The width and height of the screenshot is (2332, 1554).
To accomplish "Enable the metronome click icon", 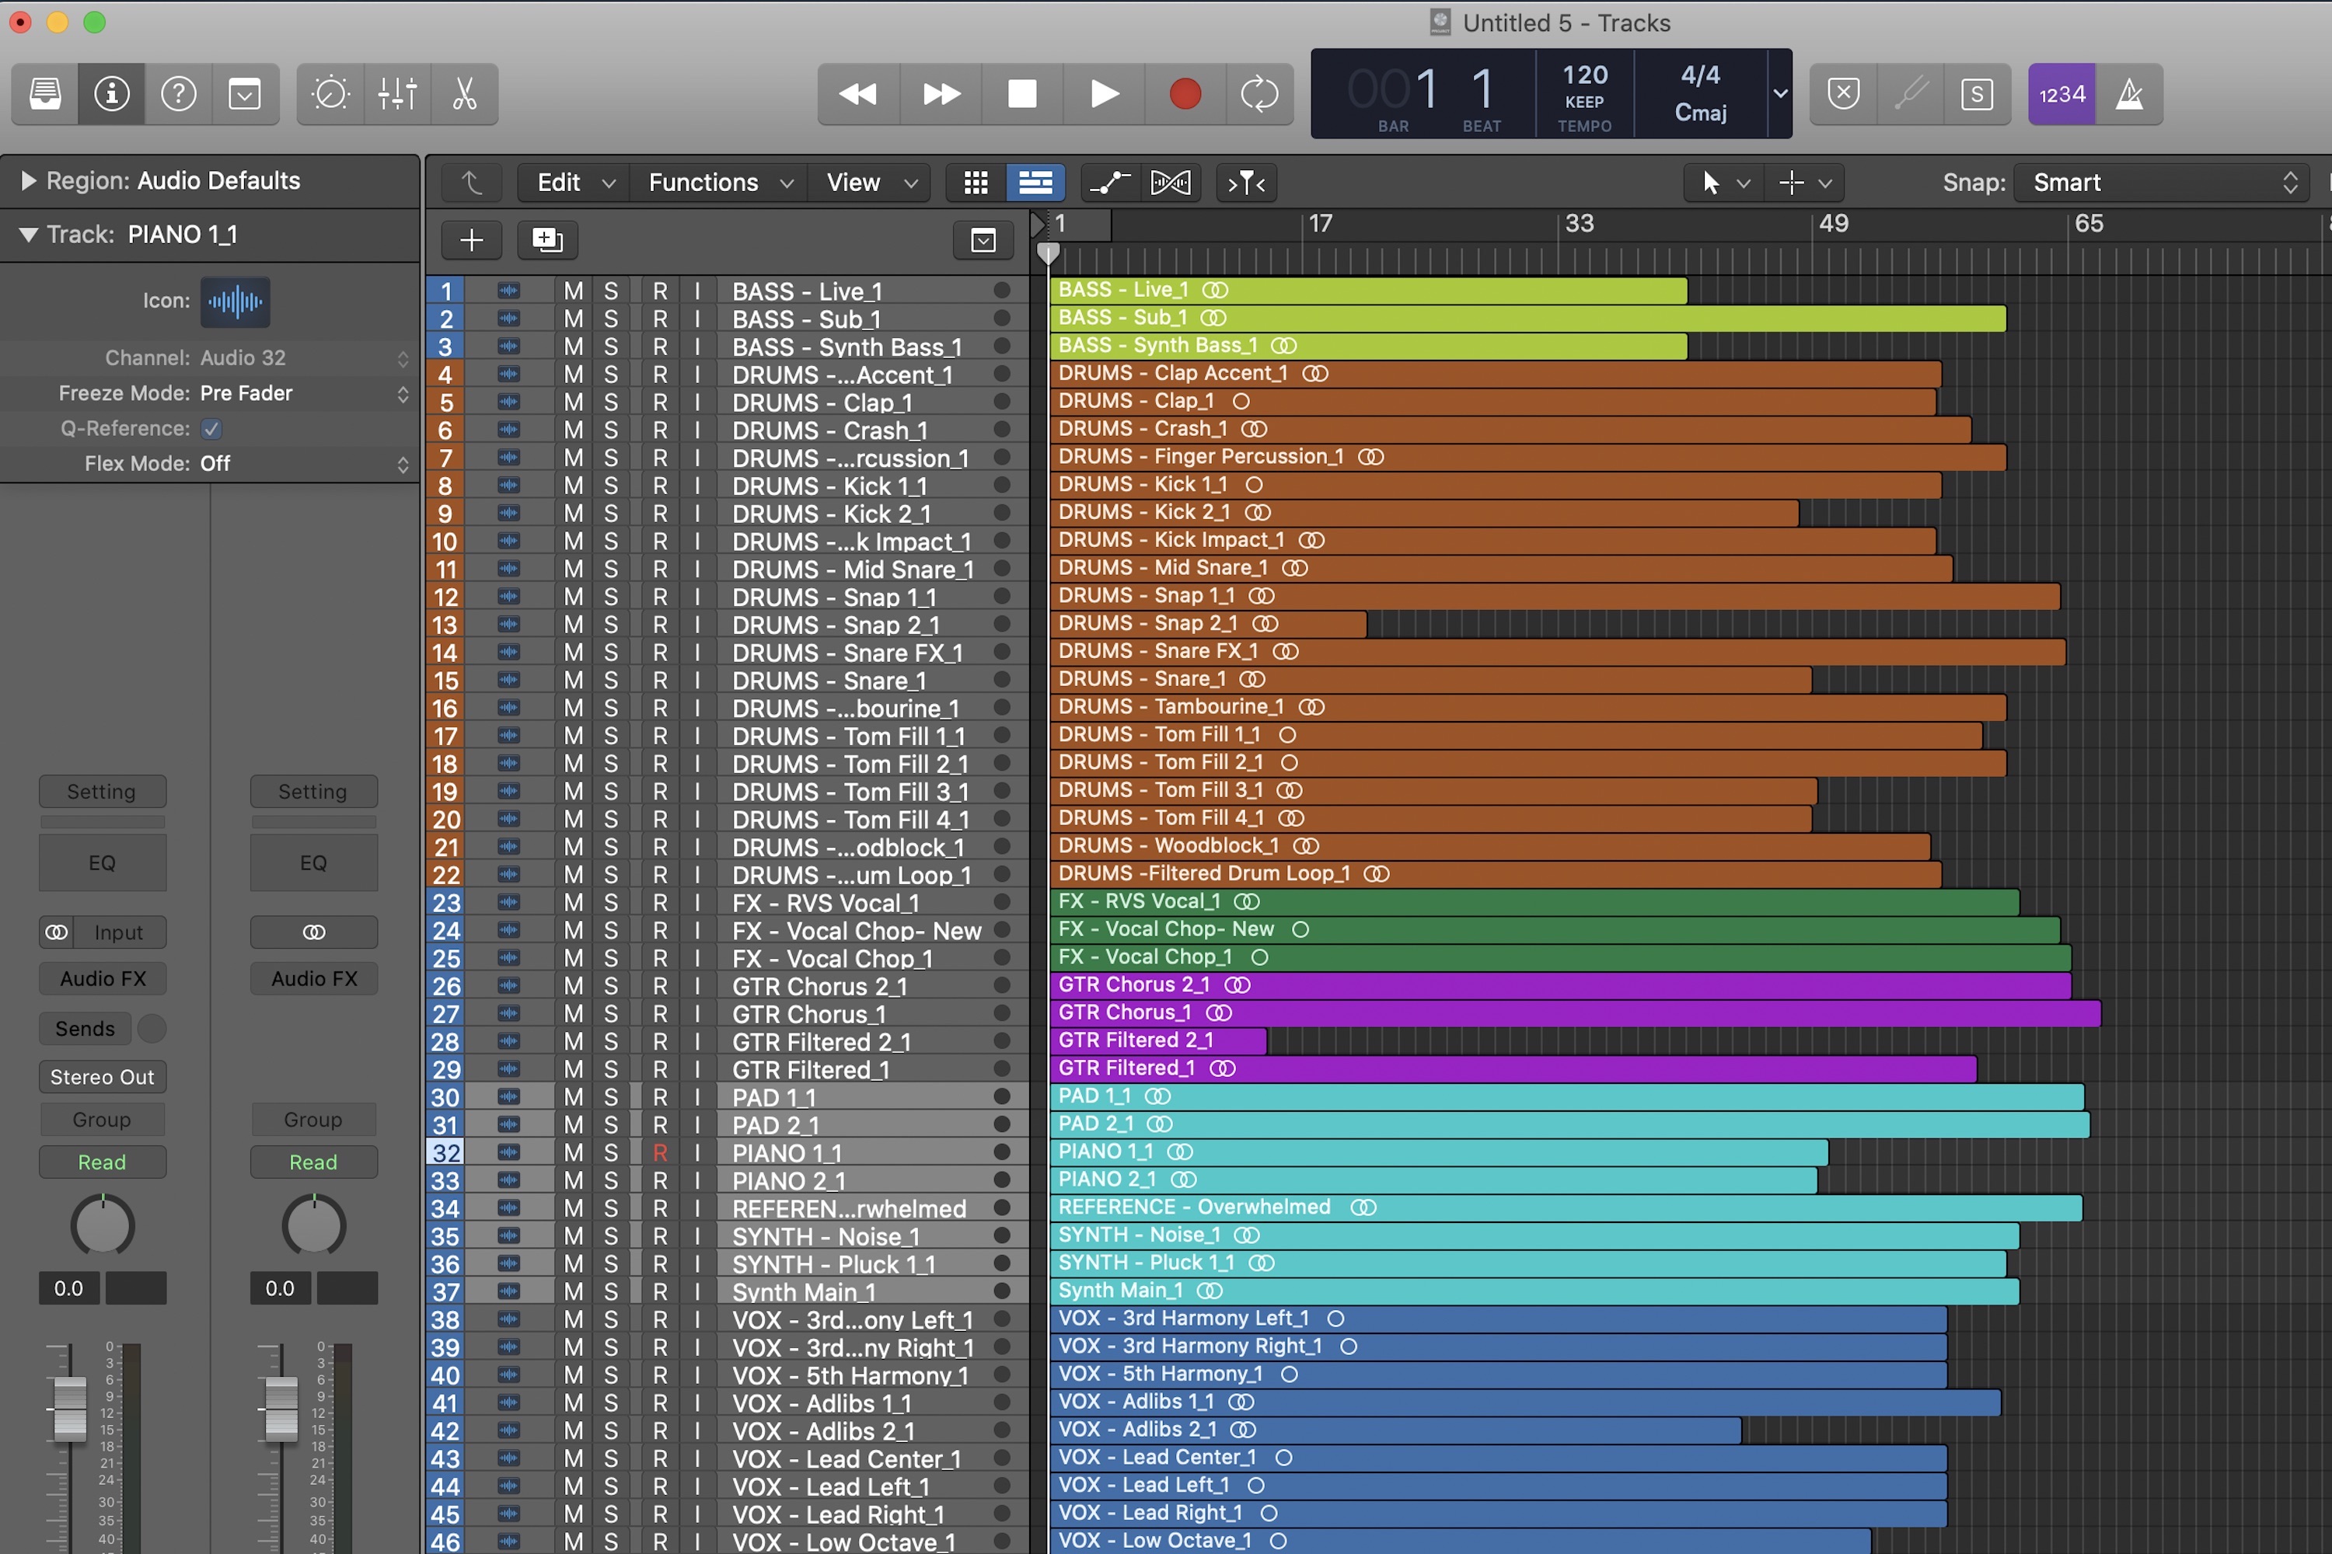I will 2129,94.
